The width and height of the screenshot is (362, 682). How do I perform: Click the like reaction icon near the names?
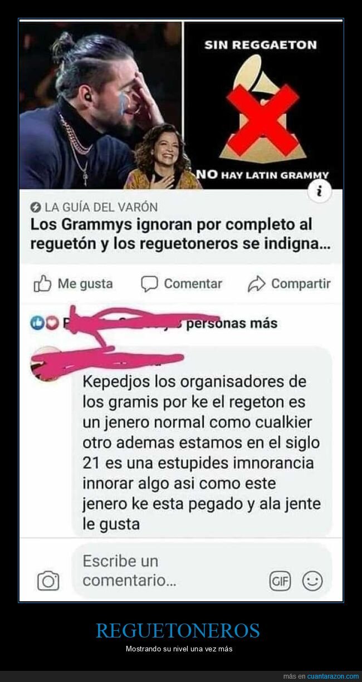[37, 323]
